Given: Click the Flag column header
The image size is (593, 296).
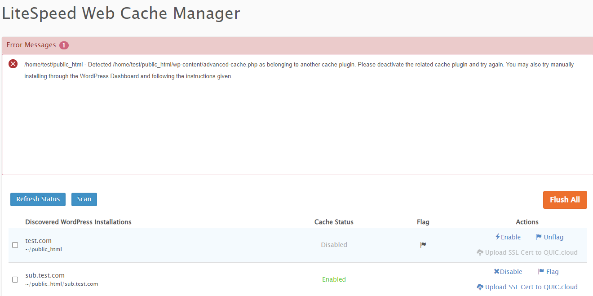Looking at the screenshot, I should tap(423, 222).
